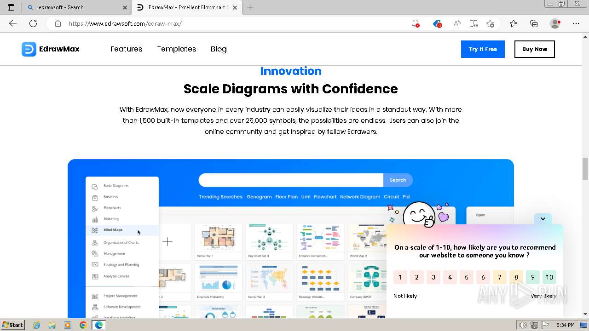Open Favorites list icon
This screenshot has height=331, width=589.
[514, 23]
